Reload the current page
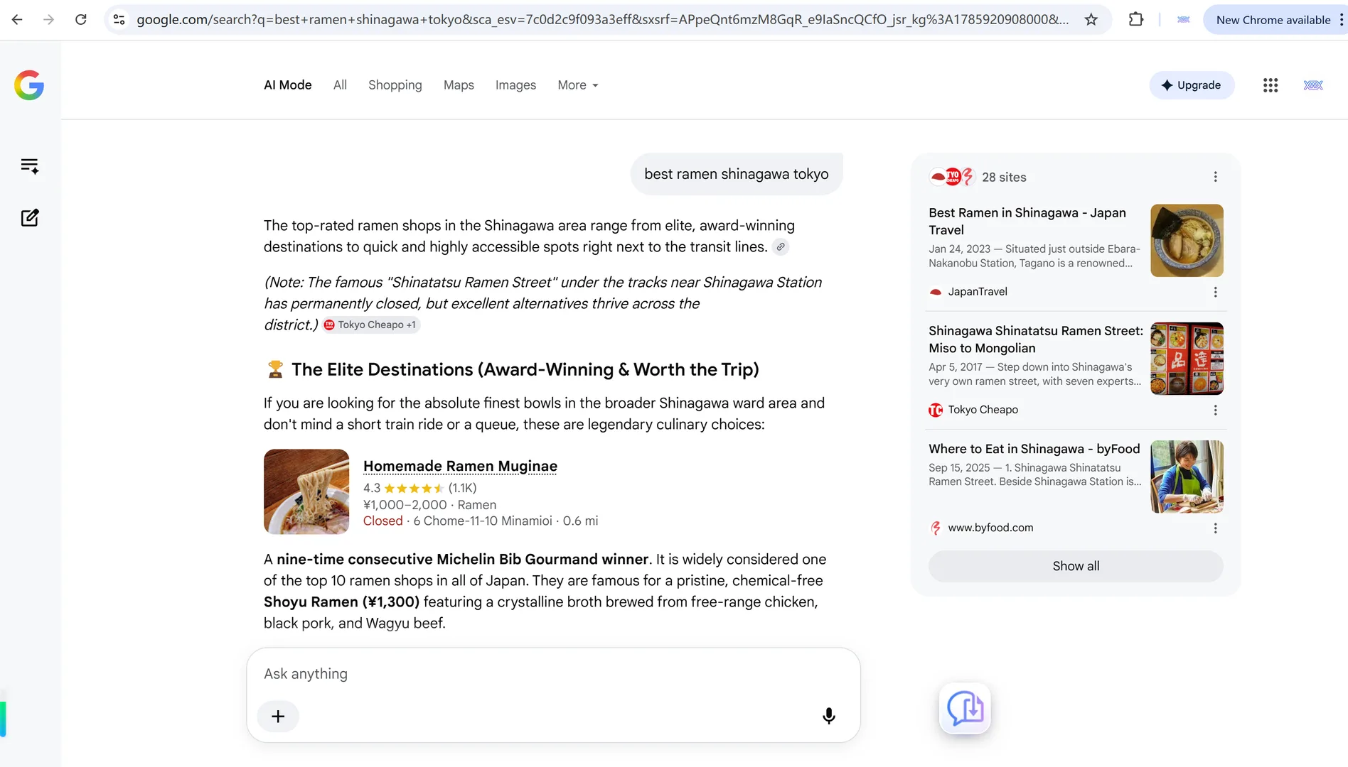This screenshot has height=767, width=1348. coord(81,20)
